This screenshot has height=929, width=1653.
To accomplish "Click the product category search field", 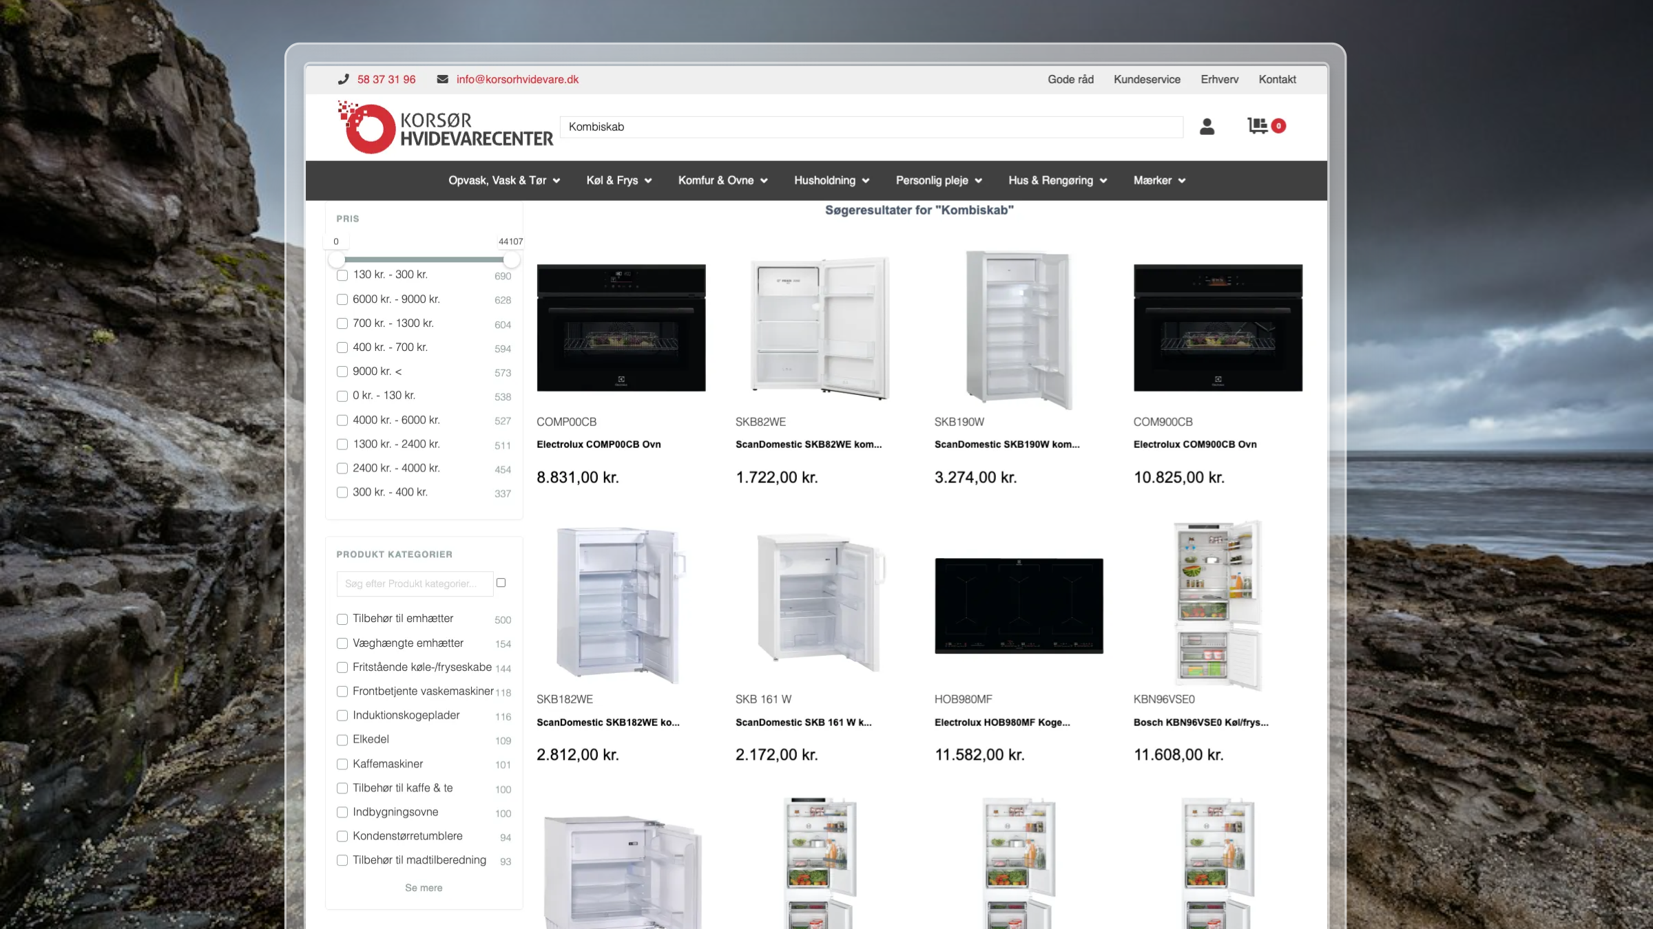I will tap(415, 584).
